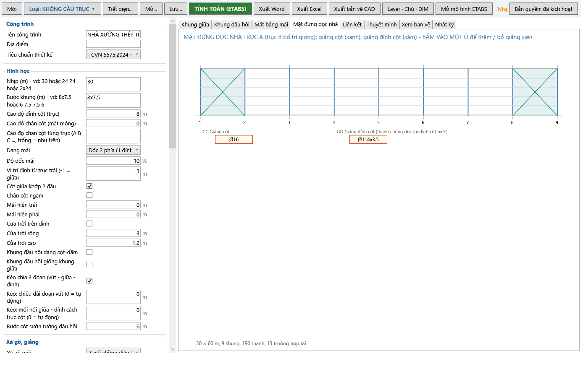Viewport: 588px width, 369px height.
Task: Toggle X-bracing in bay between axes 8-9
Action: click(535, 92)
